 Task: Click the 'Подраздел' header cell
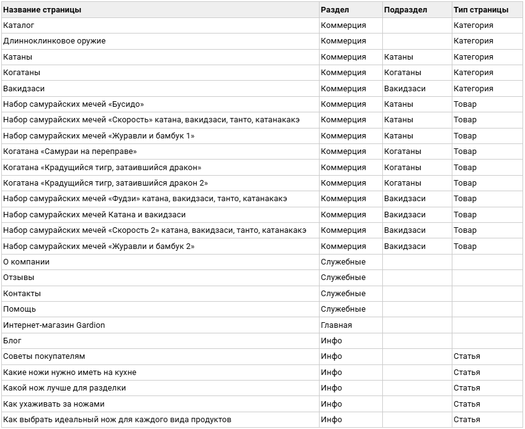click(x=417, y=10)
